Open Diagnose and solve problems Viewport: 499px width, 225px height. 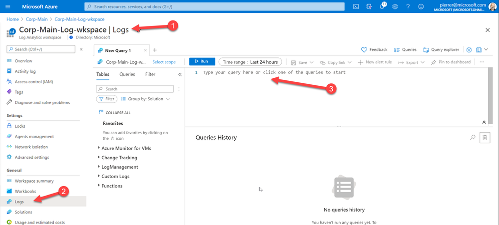click(x=43, y=102)
